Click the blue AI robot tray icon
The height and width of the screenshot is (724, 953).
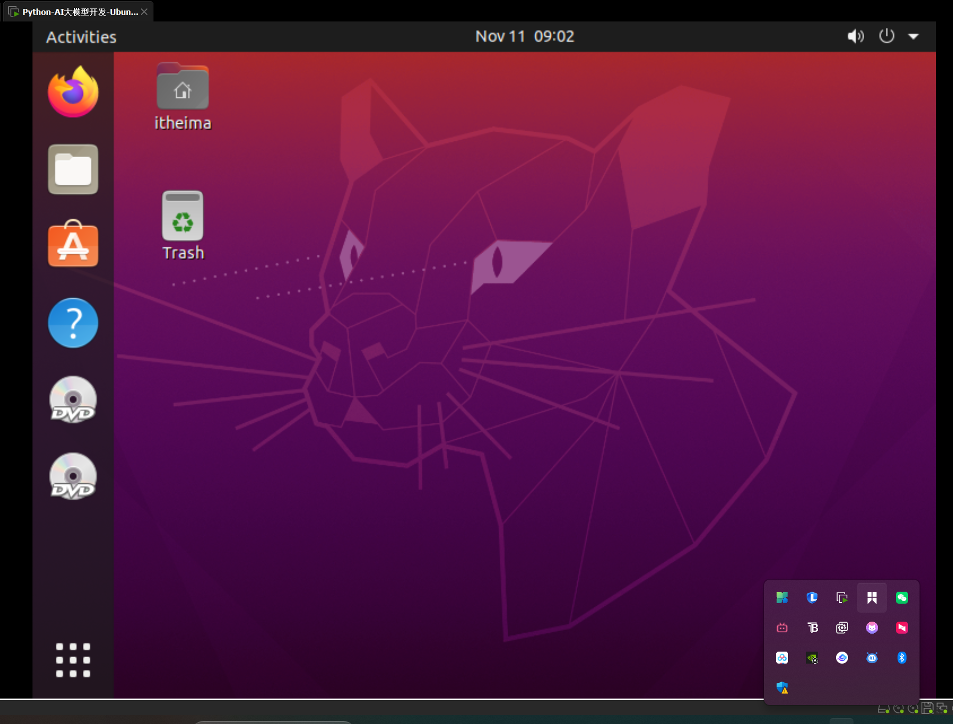pyautogui.click(x=872, y=658)
